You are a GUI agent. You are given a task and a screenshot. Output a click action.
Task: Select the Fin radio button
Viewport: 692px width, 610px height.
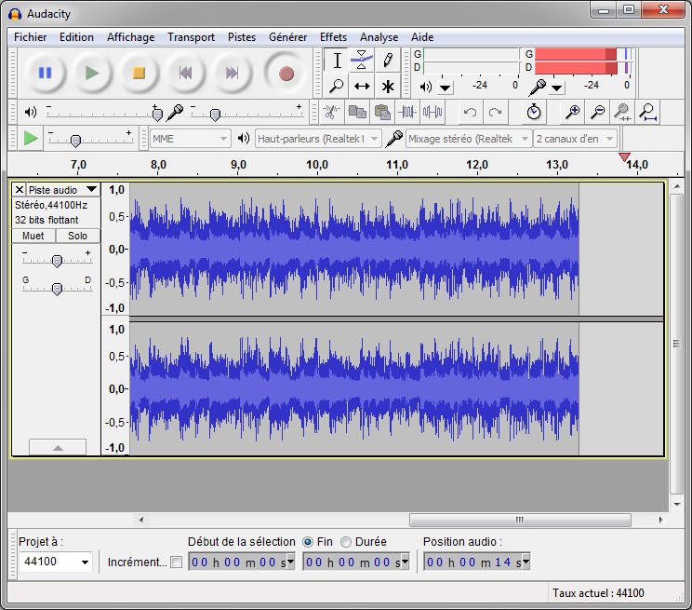pyautogui.click(x=308, y=541)
